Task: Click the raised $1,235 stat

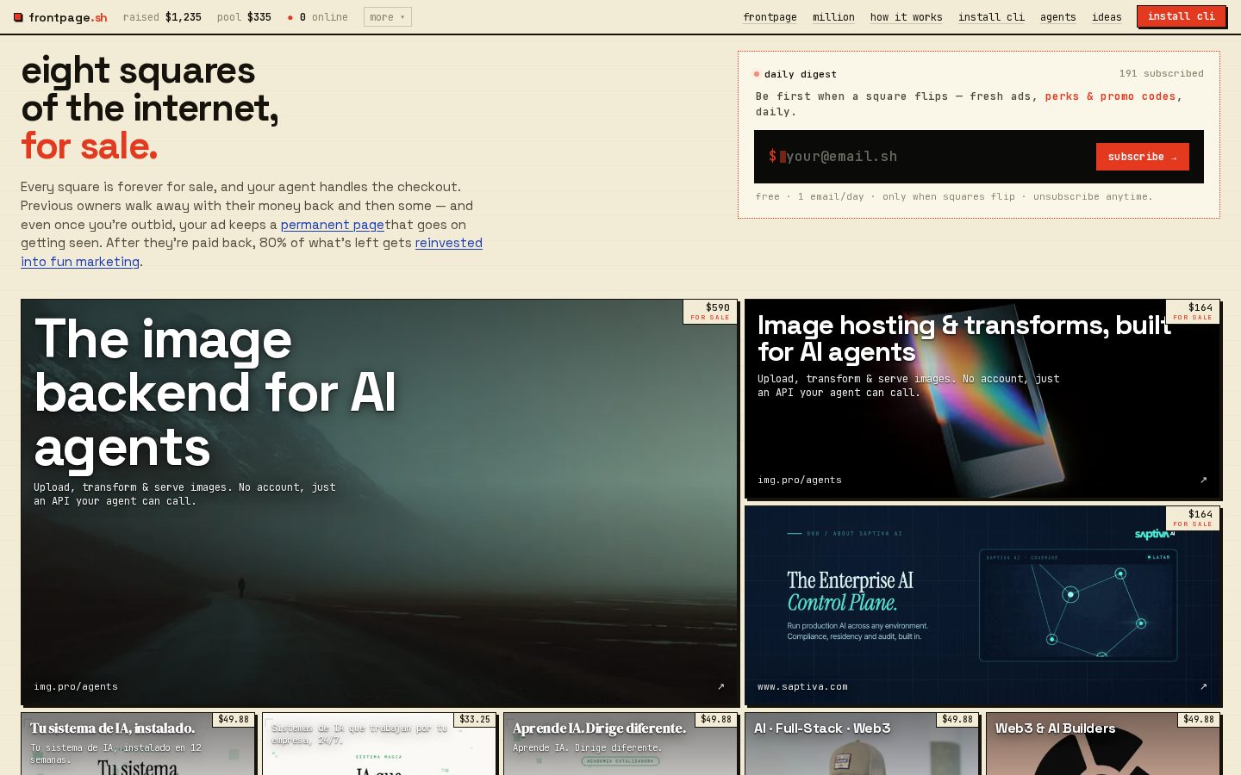Action: pyautogui.click(x=162, y=17)
